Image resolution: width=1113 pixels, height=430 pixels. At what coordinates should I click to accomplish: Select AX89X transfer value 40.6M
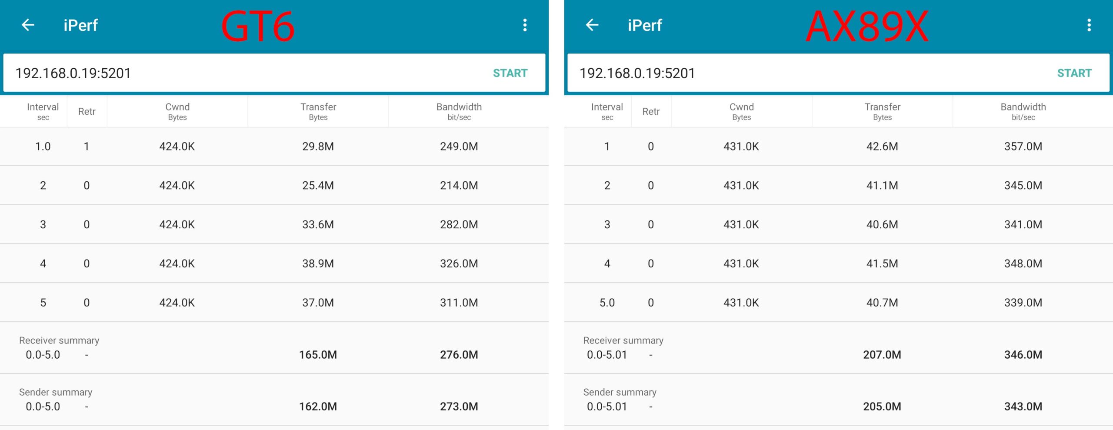tap(882, 224)
